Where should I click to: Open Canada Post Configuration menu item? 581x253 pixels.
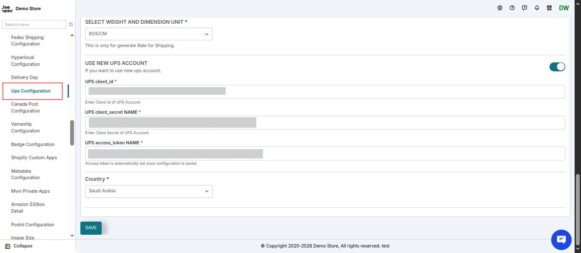pyautogui.click(x=26, y=107)
